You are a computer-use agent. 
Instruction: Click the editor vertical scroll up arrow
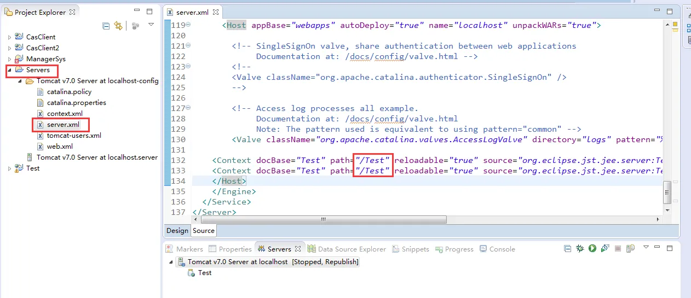tap(667, 24)
